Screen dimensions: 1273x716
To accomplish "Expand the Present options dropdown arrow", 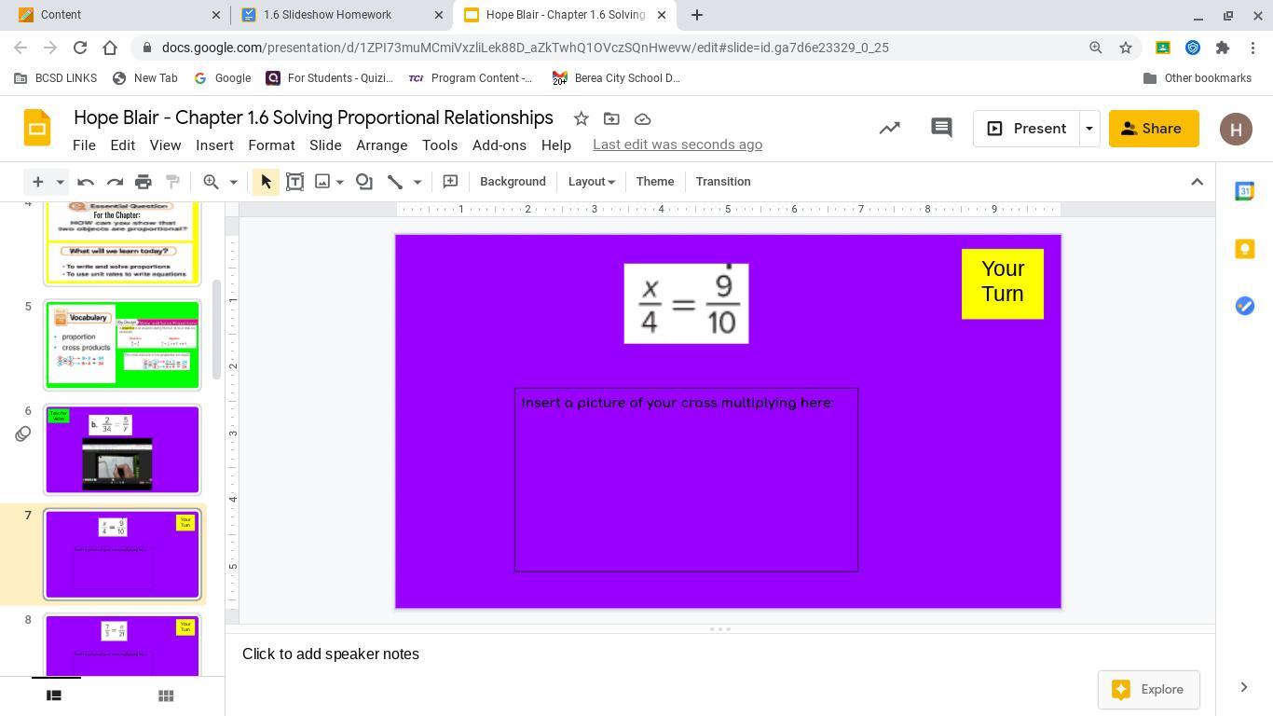I will pos(1088,129).
